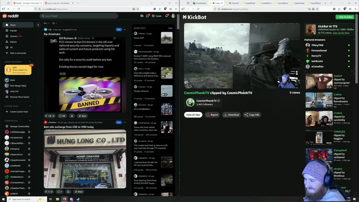
Task: Open the Reddit chat icon in header
Action: point(148,16)
